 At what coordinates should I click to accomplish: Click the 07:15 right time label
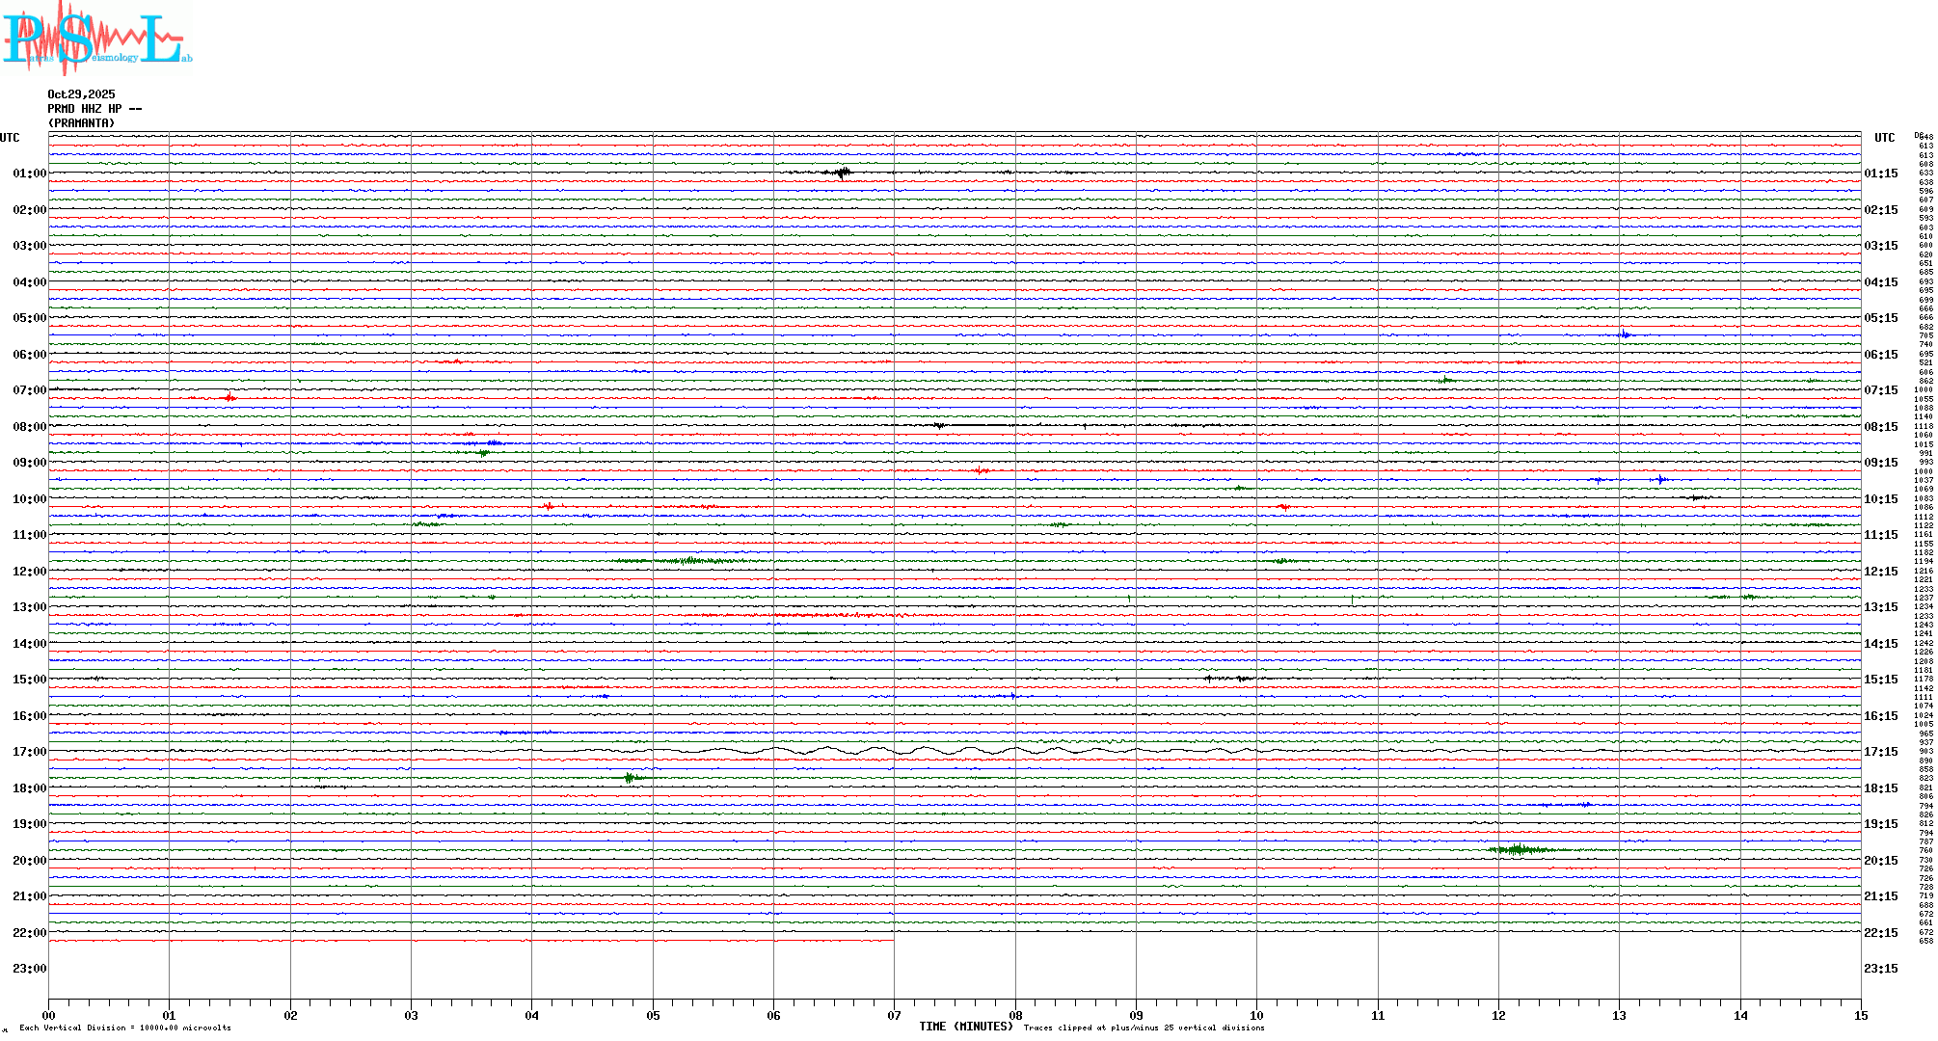coord(1880,390)
